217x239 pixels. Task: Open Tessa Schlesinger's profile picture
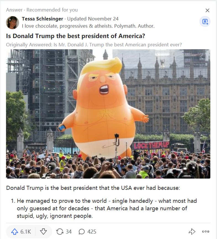click(12, 23)
